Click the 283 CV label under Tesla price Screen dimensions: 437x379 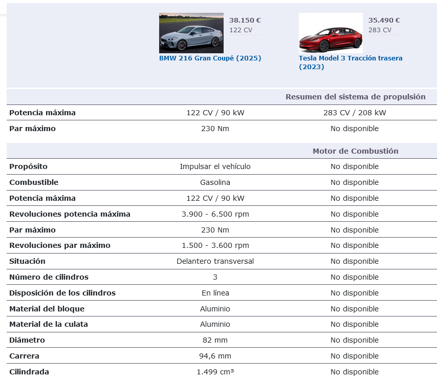[x=380, y=30]
